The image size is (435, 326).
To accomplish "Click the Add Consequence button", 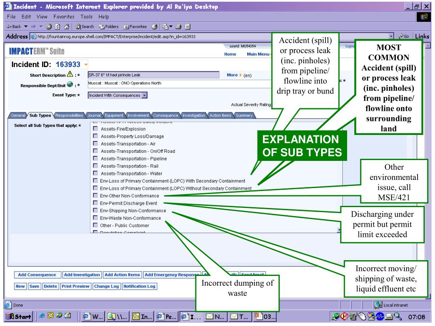I will click(37, 275).
